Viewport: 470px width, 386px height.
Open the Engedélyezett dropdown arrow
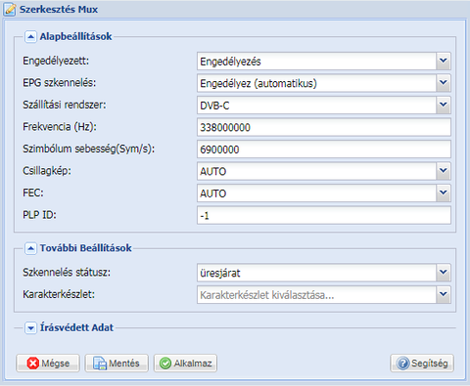coord(444,61)
